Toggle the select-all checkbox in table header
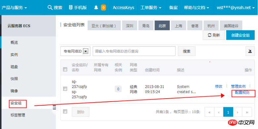The height and width of the screenshot is (129, 258). tap(65, 69)
